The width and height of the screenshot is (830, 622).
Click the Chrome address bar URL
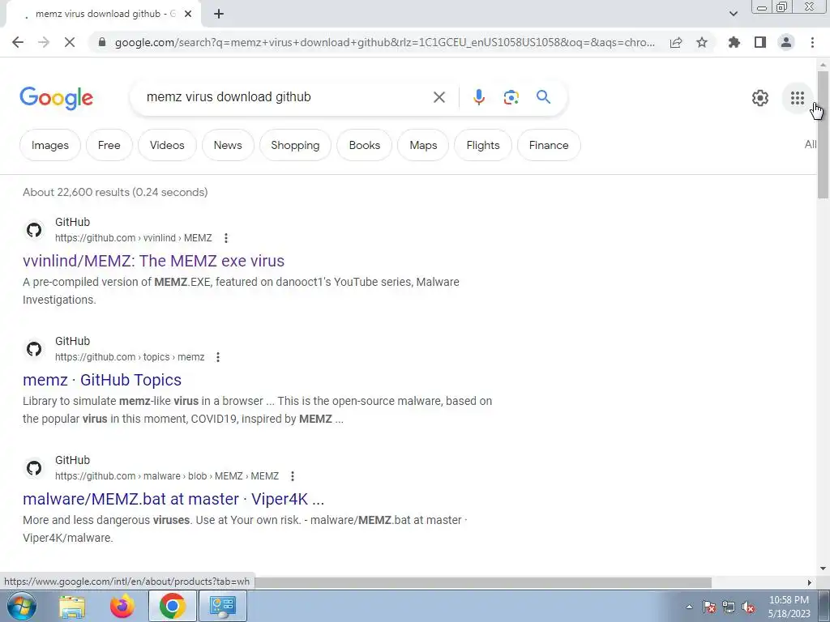pos(385,42)
